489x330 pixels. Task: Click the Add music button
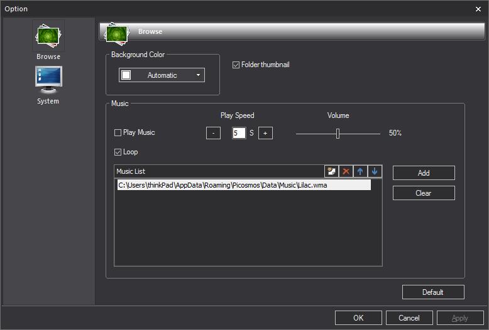coord(424,173)
